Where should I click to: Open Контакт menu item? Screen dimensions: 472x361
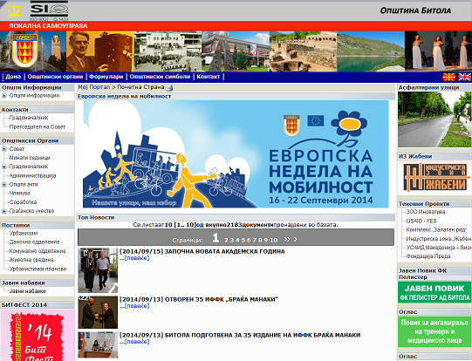tap(209, 77)
